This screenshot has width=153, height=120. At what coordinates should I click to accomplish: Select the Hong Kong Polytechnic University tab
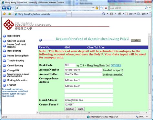click(40, 14)
